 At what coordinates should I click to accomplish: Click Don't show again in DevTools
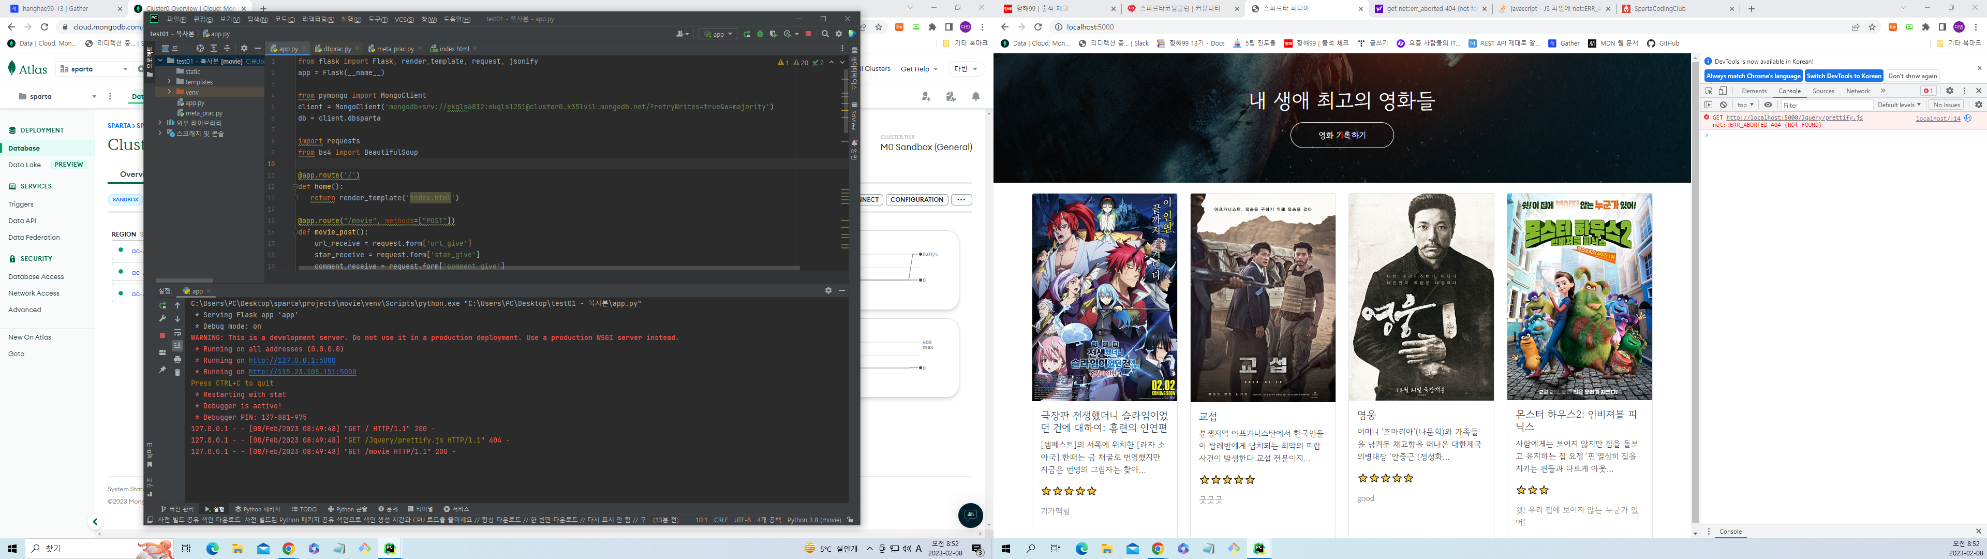coord(1912,76)
